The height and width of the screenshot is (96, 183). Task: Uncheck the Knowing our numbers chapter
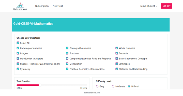(x=18, y=48)
